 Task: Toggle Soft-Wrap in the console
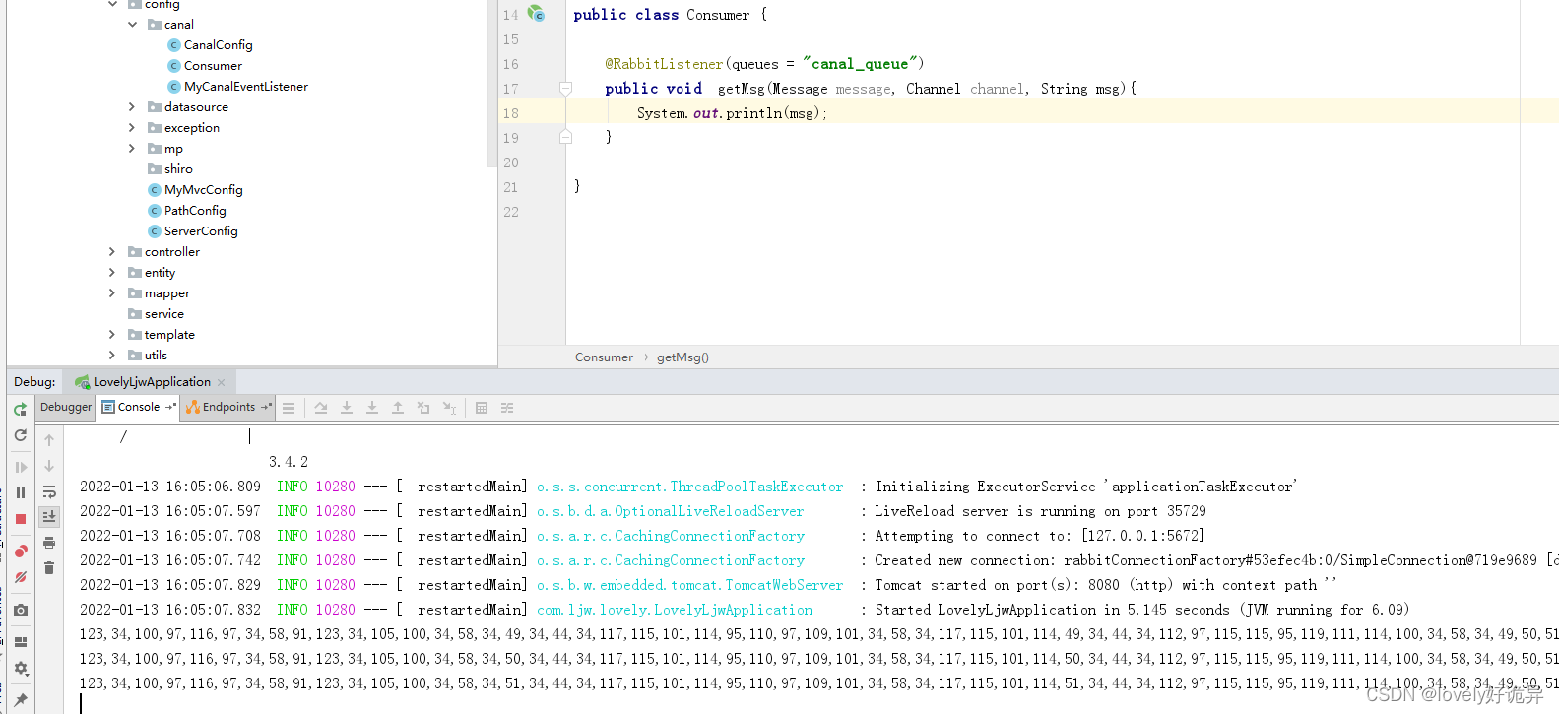coord(49,491)
